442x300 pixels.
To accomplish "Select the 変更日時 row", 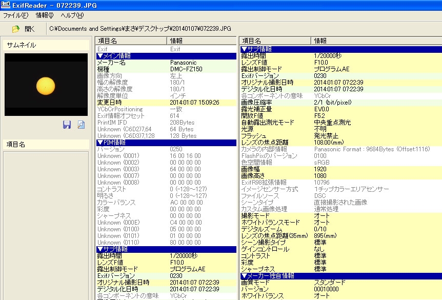I will tap(166, 103).
